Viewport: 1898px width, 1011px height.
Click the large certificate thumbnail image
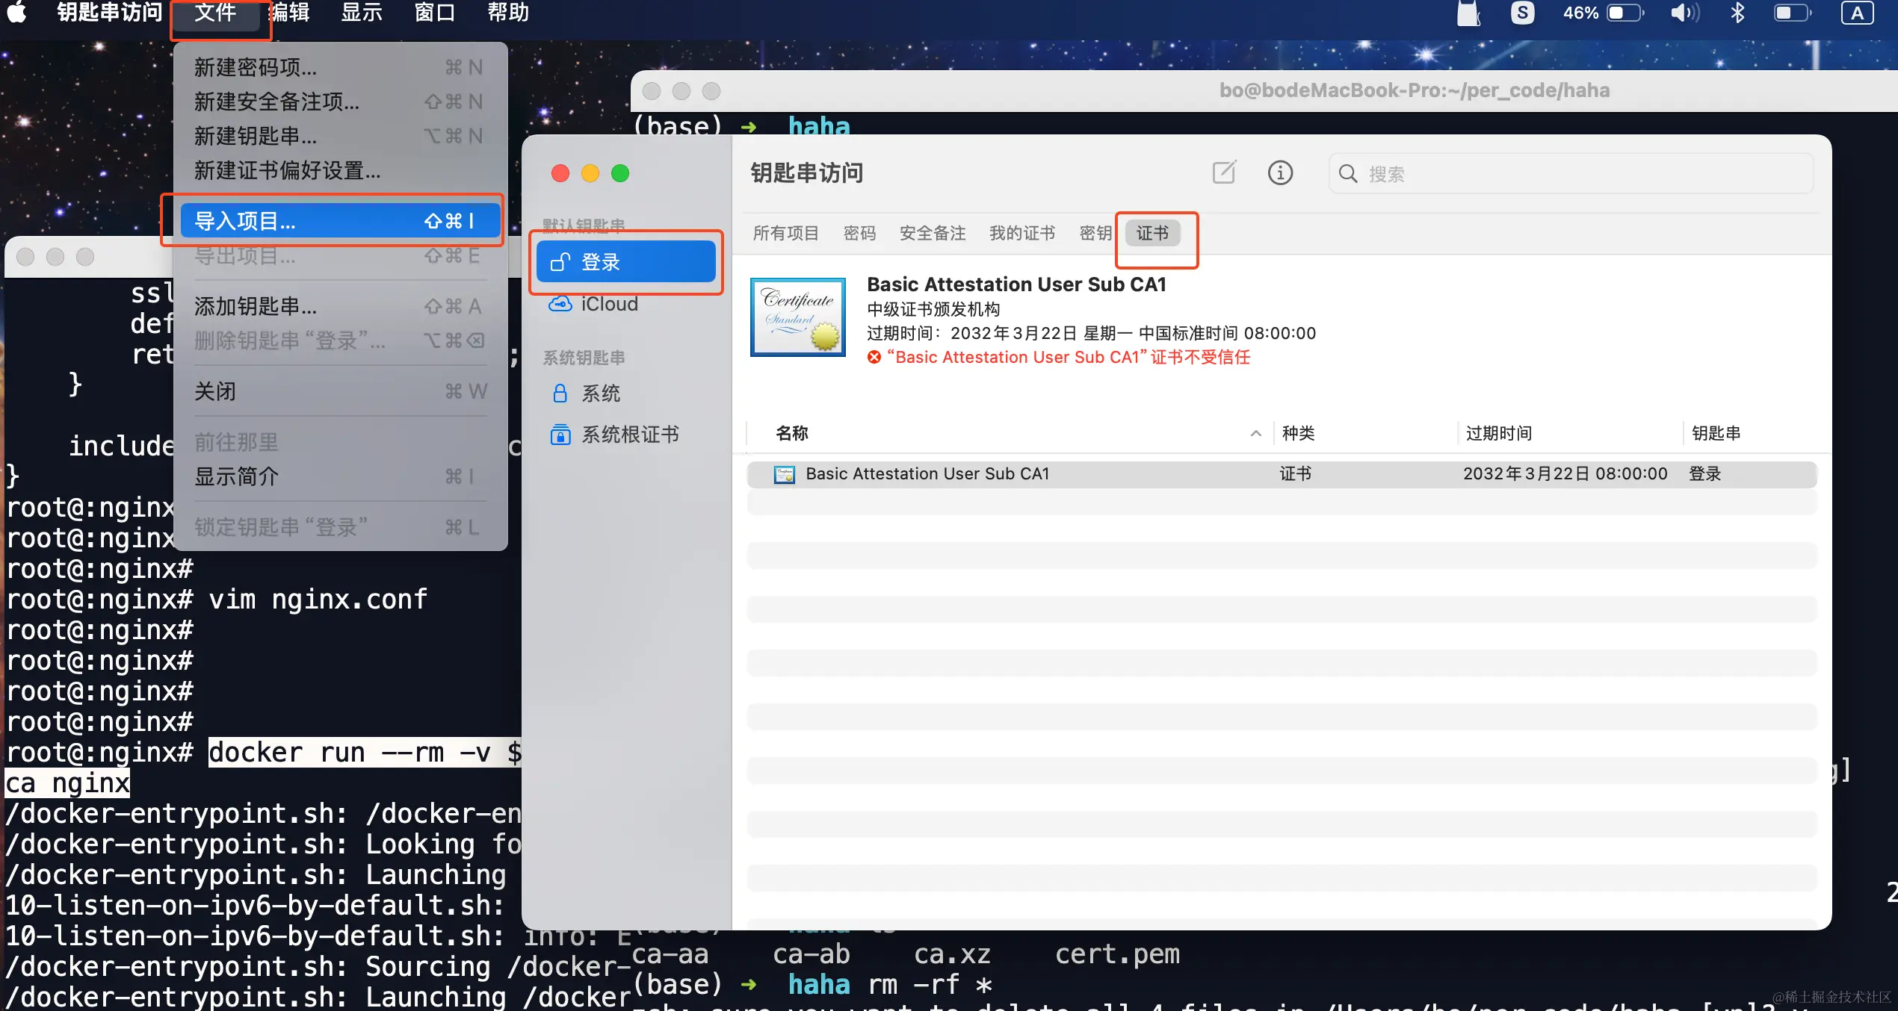(797, 317)
